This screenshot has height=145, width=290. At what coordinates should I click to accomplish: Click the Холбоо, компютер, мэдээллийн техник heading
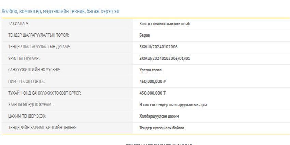60,11
